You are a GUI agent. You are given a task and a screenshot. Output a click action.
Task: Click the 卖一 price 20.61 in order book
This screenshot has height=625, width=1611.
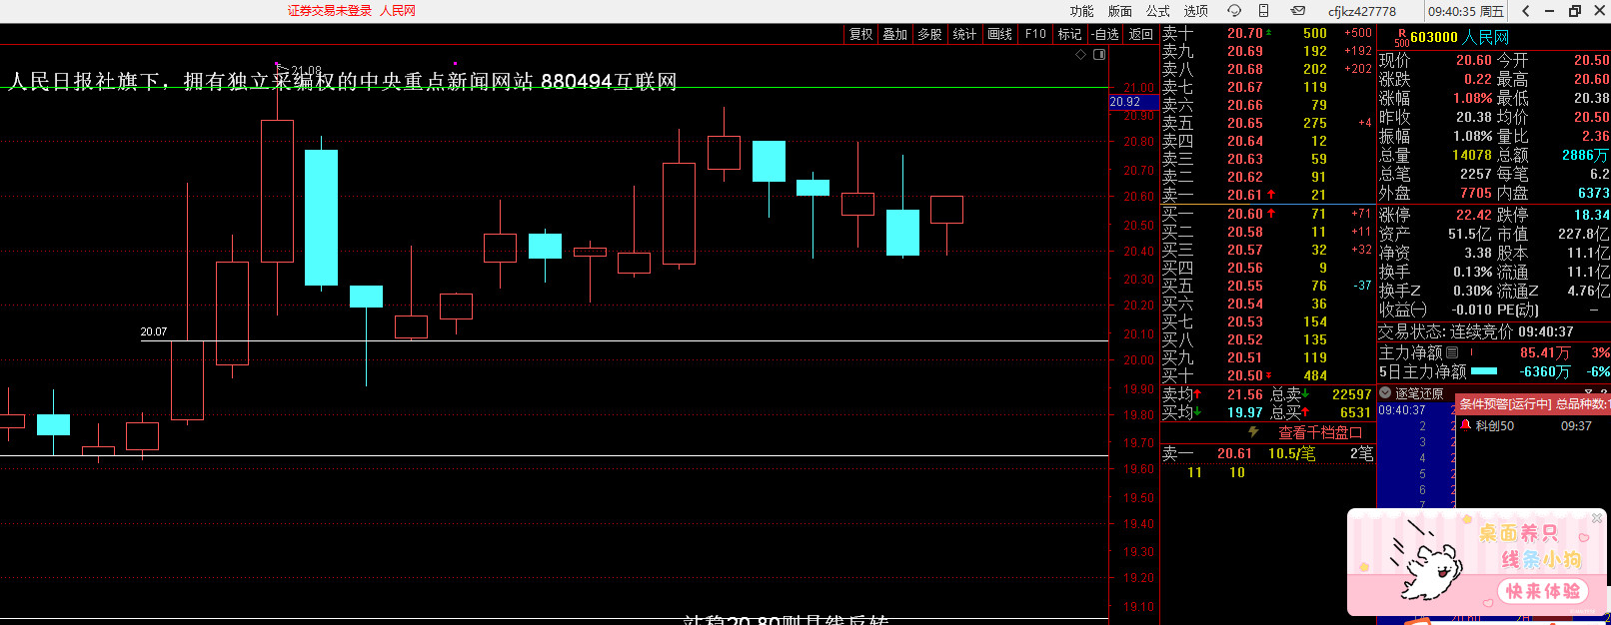pyautogui.click(x=1245, y=195)
